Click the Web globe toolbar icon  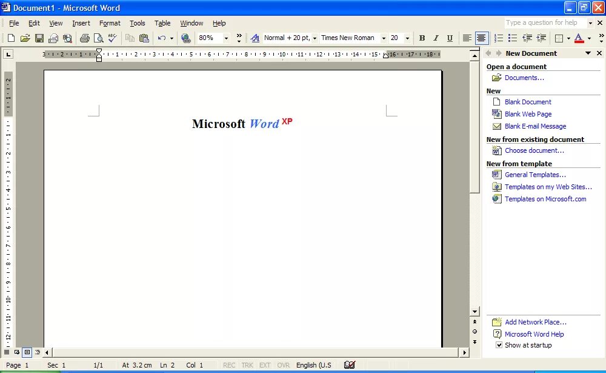click(x=186, y=38)
